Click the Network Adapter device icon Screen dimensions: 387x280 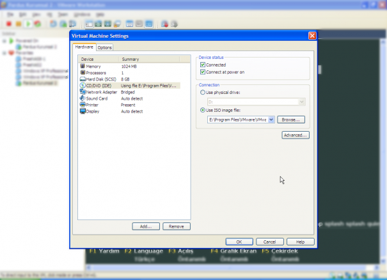pos(83,92)
